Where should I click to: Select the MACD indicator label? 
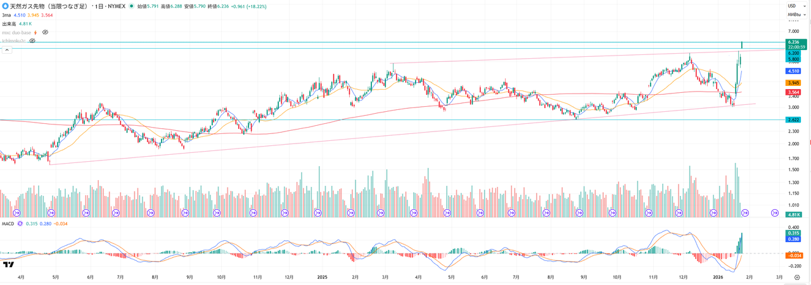click(x=8, y=223)
